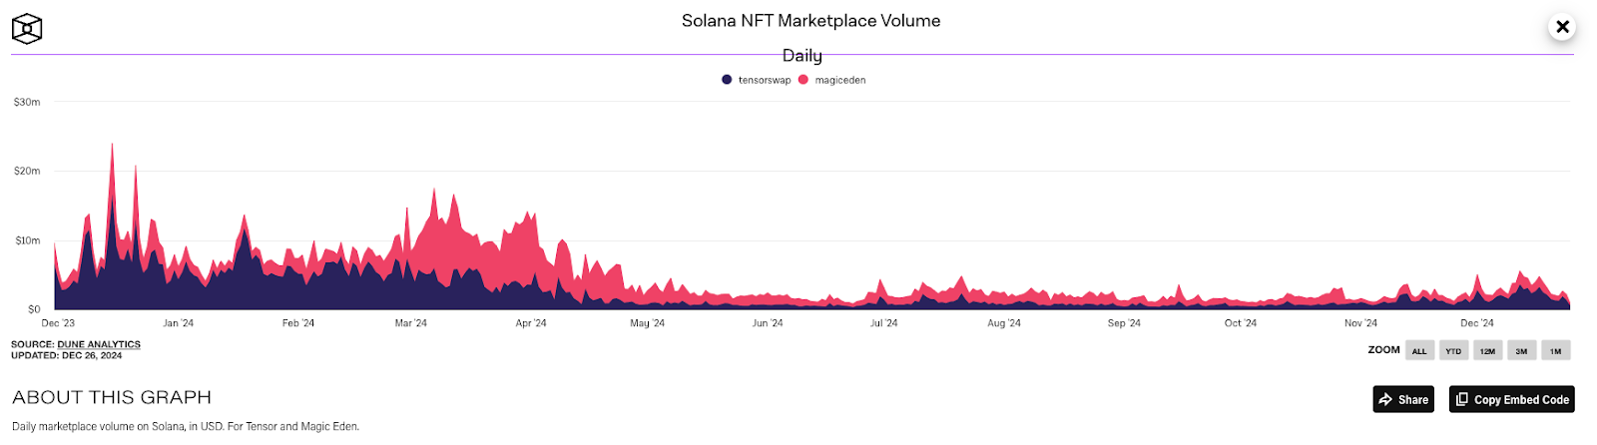Click the Share button

1403,399
